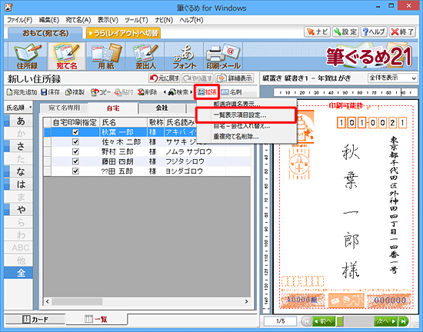Image resolution: width=423 pixels, height=332 pixels.
Task: Select the 用紙 paper icon
Action: point(106,56)
